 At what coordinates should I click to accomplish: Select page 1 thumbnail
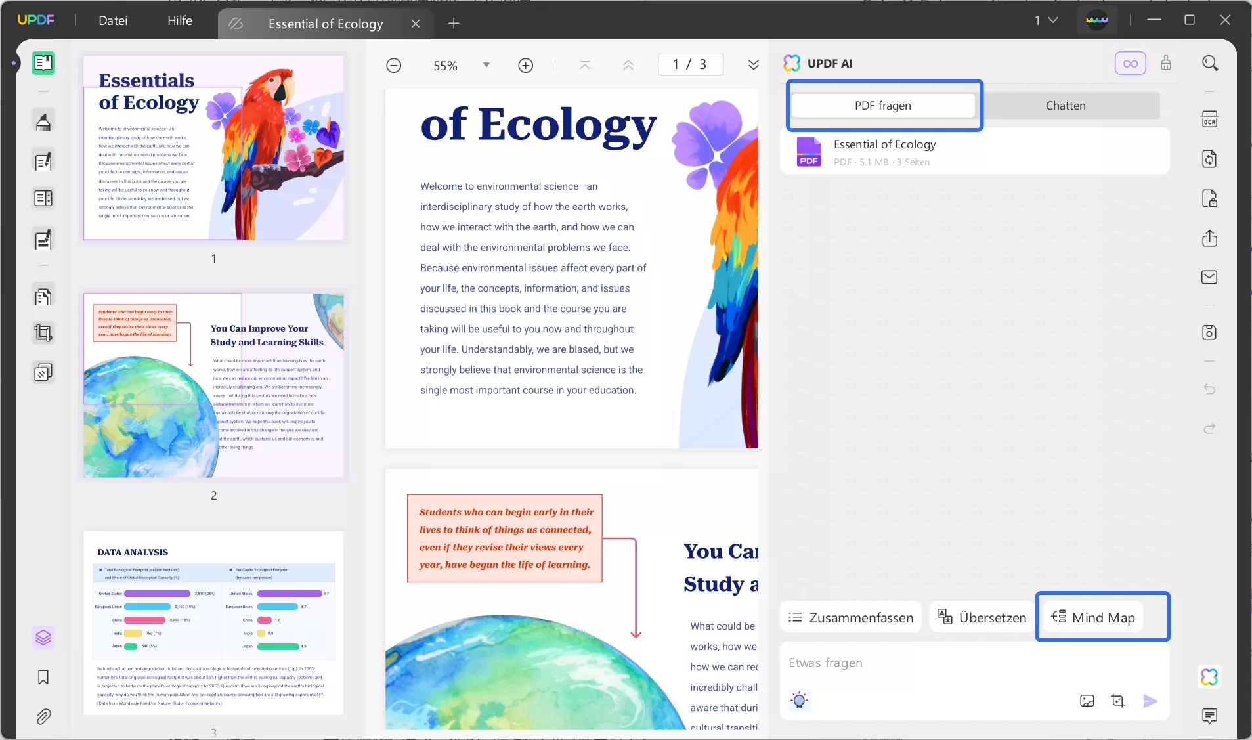pos(213,148)
